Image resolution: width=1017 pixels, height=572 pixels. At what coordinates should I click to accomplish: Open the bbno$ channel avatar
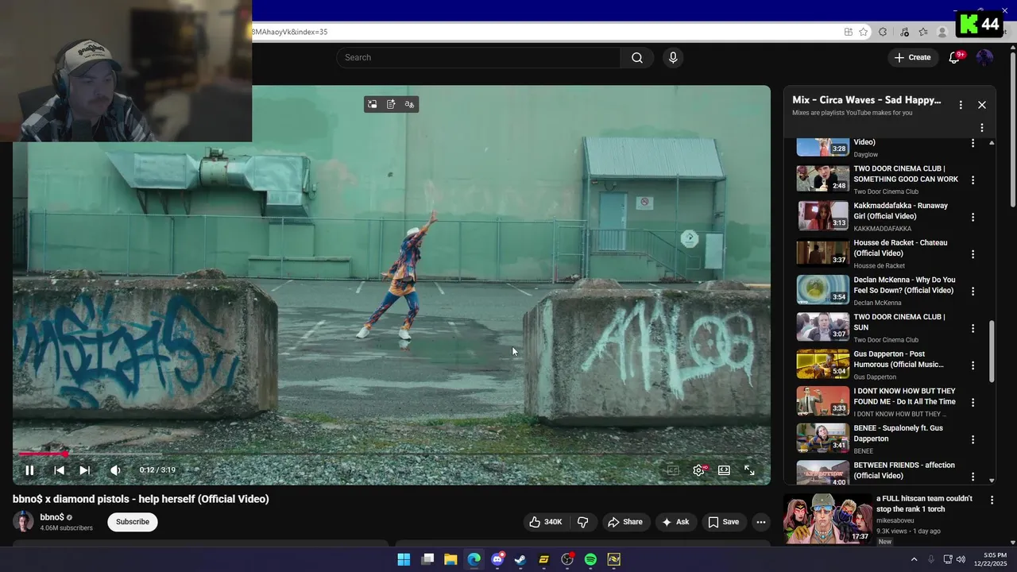[23, 522]
